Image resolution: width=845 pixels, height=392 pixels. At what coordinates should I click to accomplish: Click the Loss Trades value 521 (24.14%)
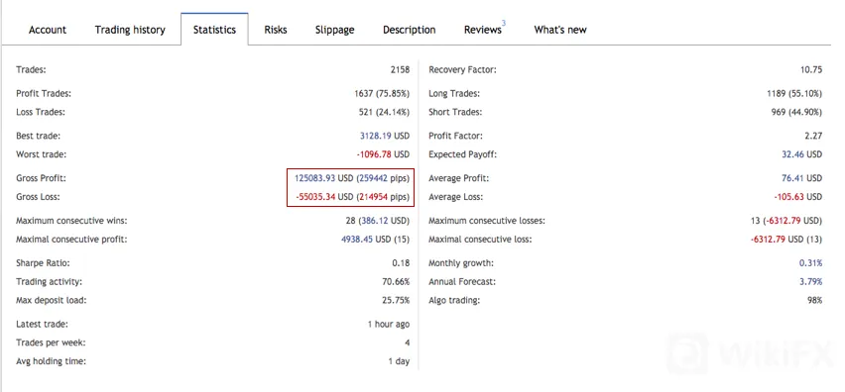tap(384, 113)
